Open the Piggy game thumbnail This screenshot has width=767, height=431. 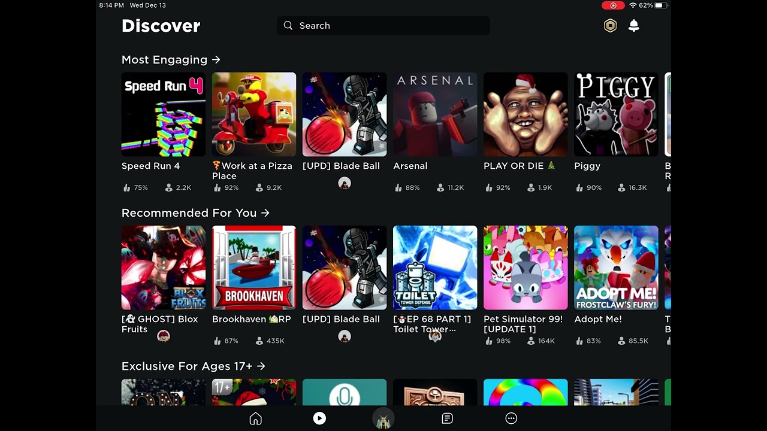(616, 114)
